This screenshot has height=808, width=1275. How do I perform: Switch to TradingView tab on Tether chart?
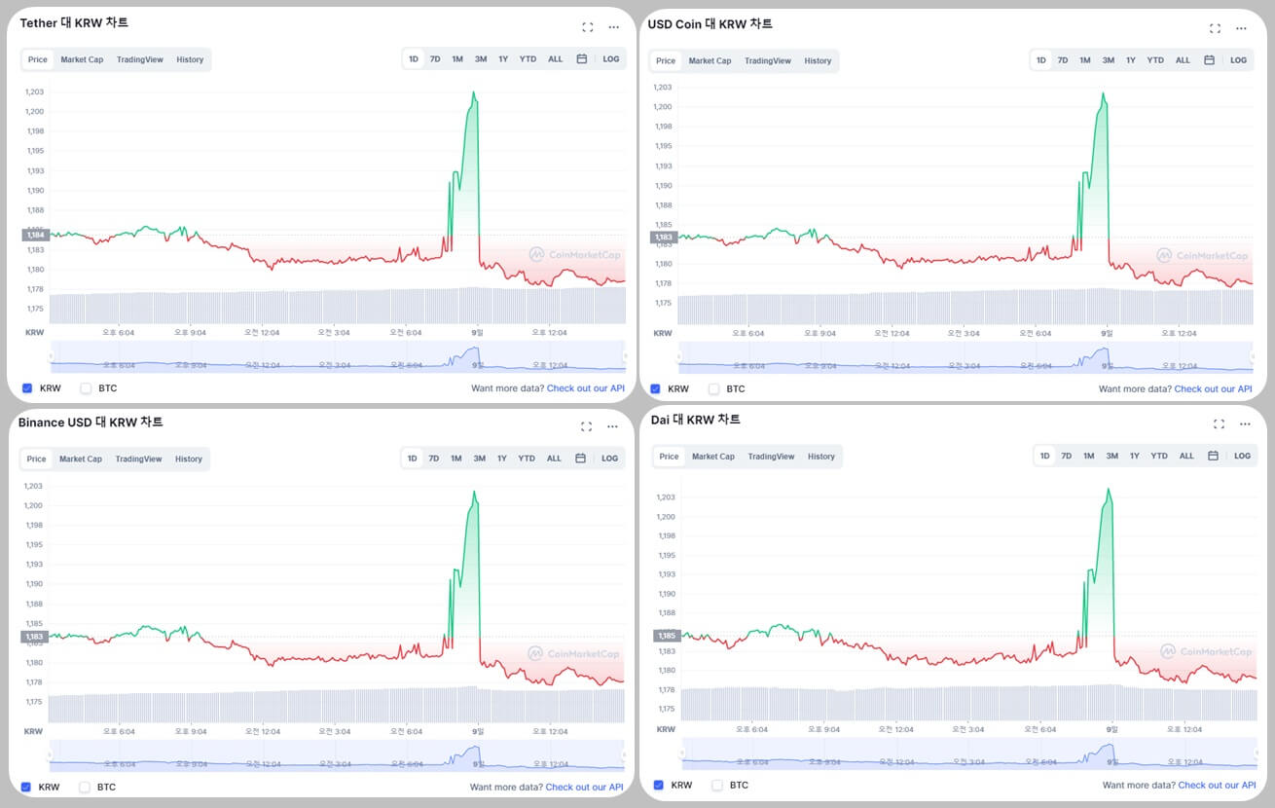point(140,59)
